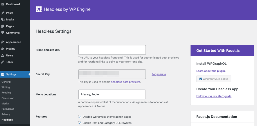Click the Features label
Viewport: 257px width, 126px height.
pyautogui.click(x=41, y=117)
